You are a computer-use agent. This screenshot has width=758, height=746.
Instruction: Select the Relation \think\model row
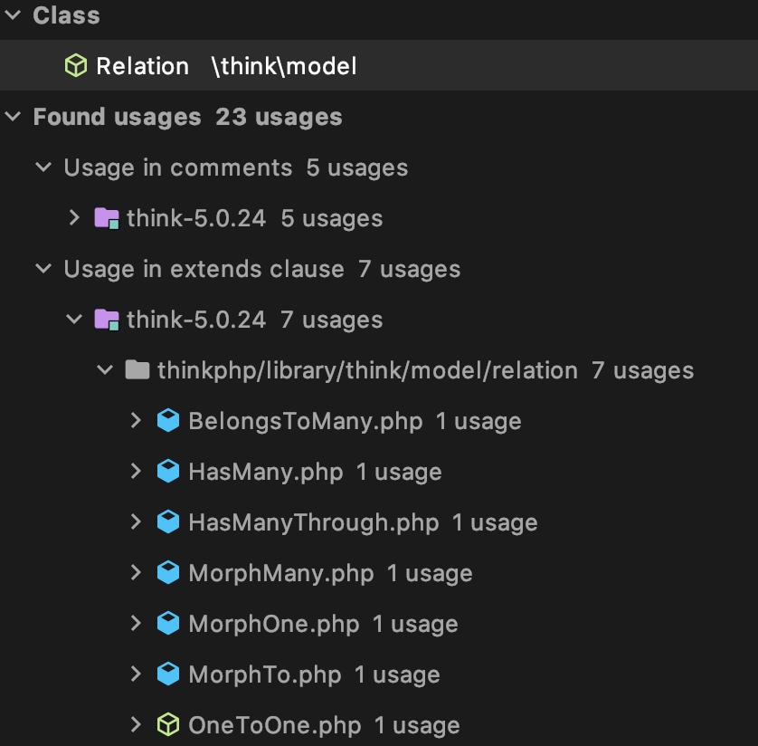[x=379, y=66]
